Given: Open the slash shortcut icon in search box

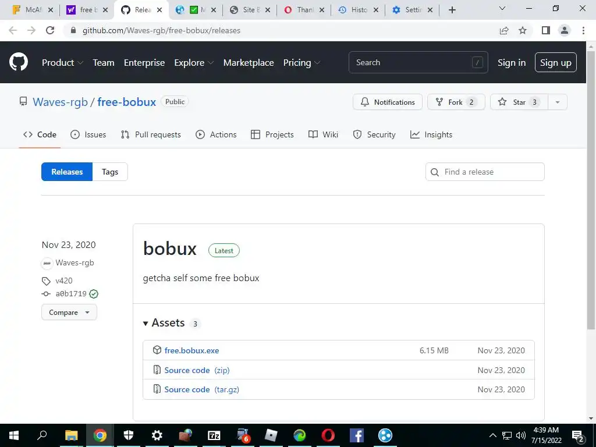Looking at the screenshot, I should [x=477, y=62].
